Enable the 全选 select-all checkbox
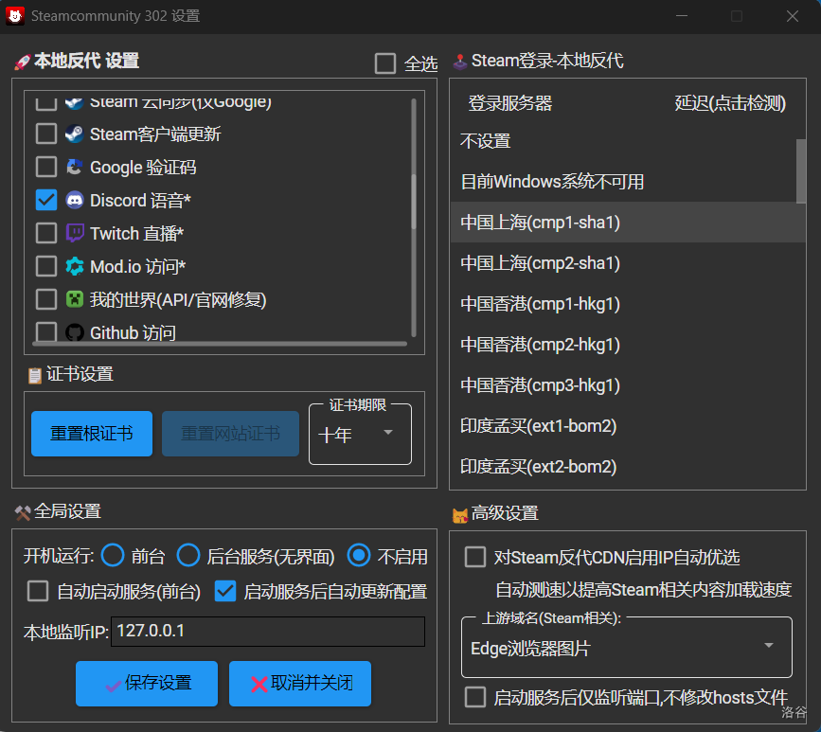The width and height of the screenshot is (821, 732). (385, 63)
